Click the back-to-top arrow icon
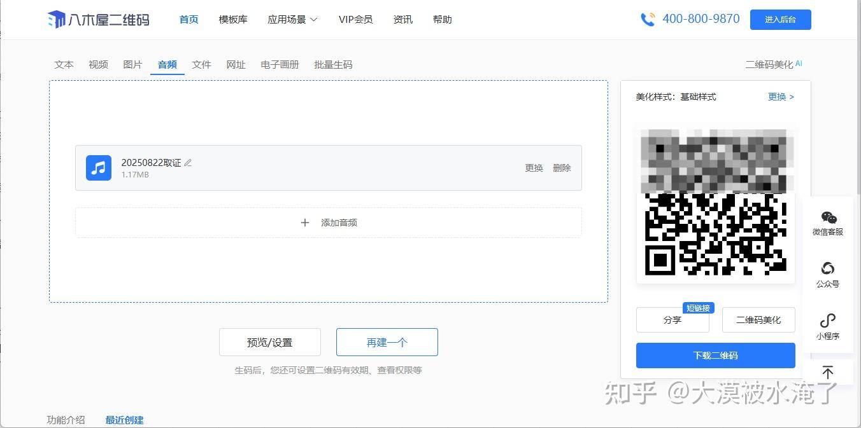This screenshot has width=861, height=428. point(828,372)
